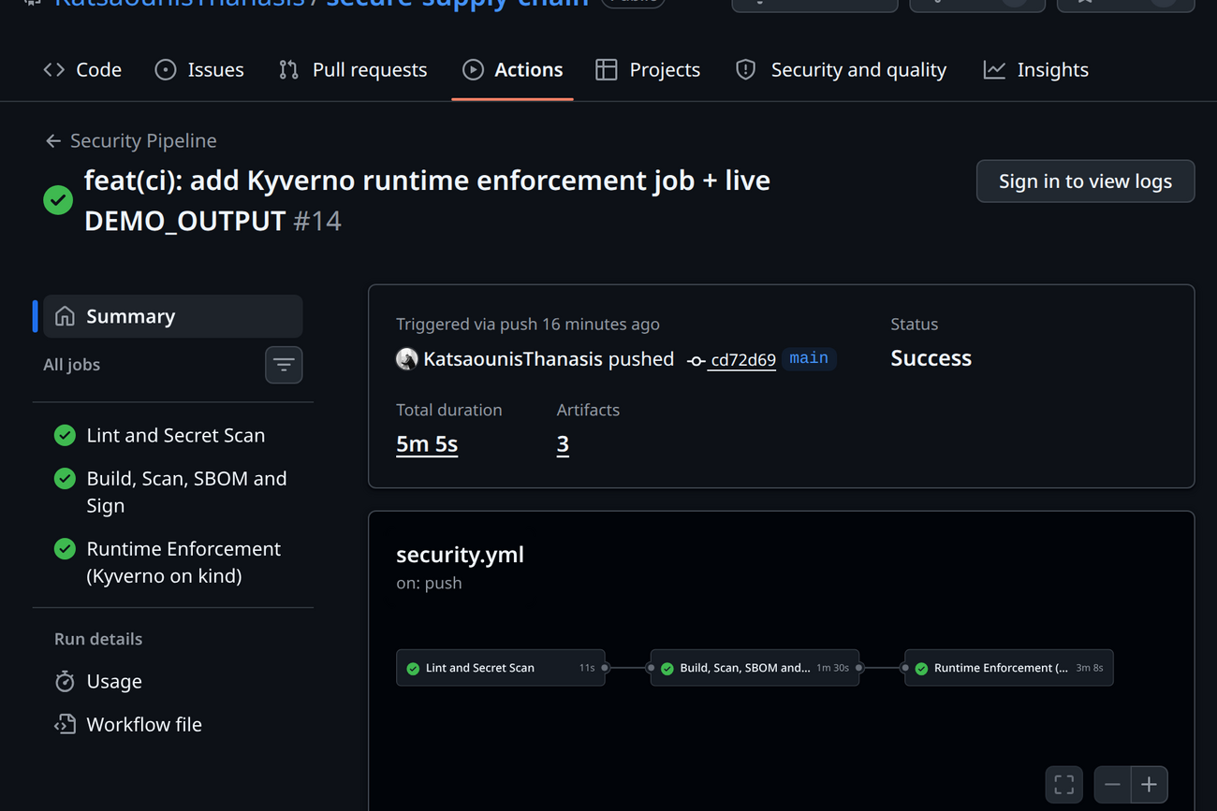Select the Lint and Secret Scan graph node
The image size is (1217, 811).
click(501, 668)
